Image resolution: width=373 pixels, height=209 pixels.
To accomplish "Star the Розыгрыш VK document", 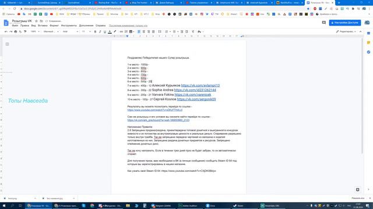I will 36,21.
